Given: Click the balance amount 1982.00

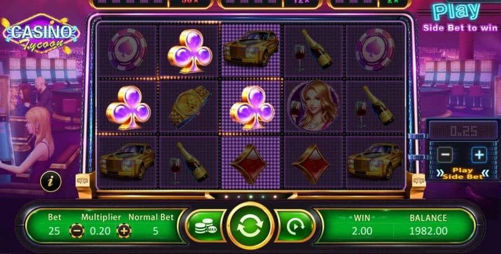Looking at the screenshot, I should click(428, 231).
